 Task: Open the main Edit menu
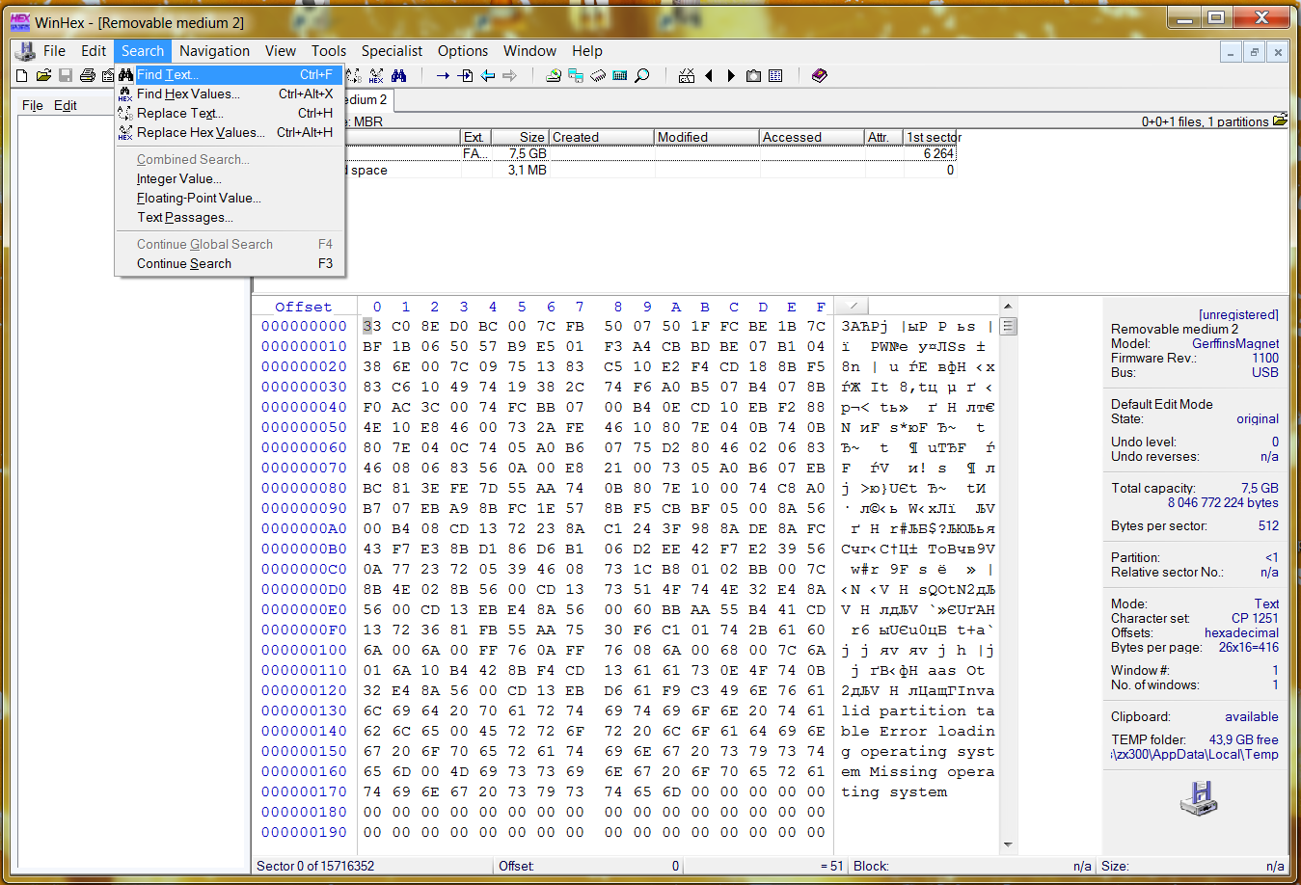pos(94,51)
